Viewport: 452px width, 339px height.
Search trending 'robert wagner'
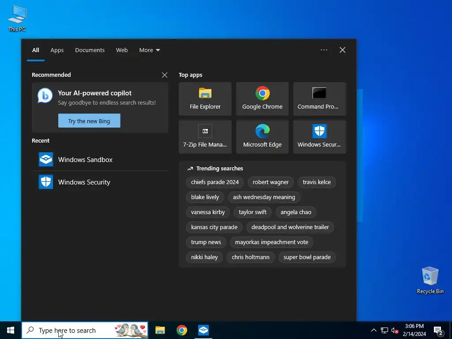pos(271,182)
